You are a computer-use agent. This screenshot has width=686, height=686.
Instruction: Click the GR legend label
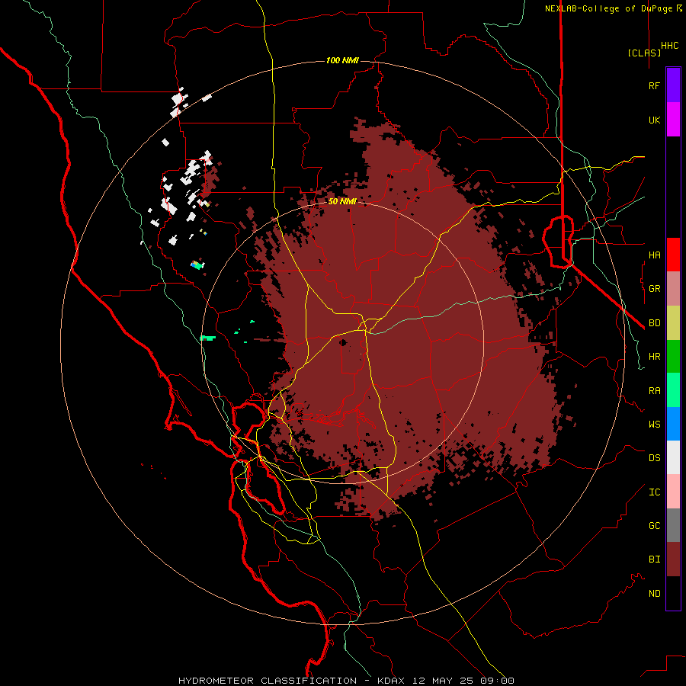pos(654,289)
